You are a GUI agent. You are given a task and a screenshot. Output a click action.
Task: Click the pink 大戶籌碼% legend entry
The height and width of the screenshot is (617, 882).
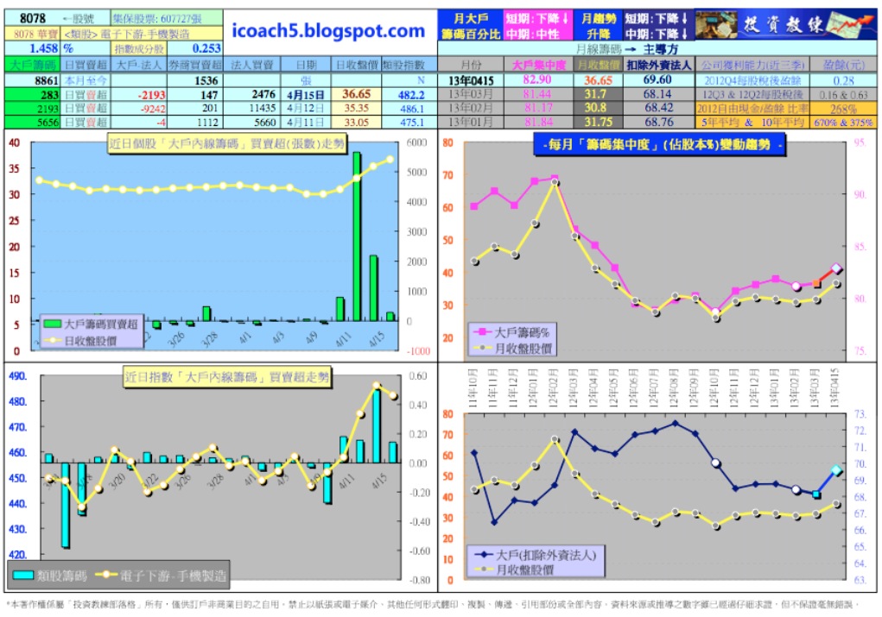(512, 332)
